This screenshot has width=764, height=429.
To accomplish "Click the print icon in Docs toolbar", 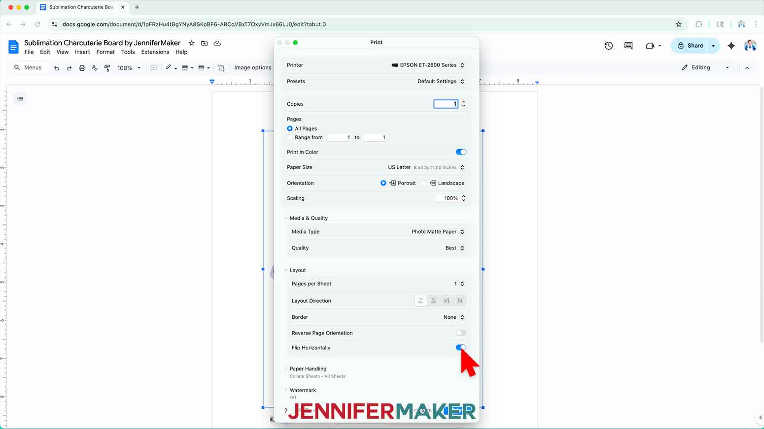I will pyautogui.click(x=82, y=68).
